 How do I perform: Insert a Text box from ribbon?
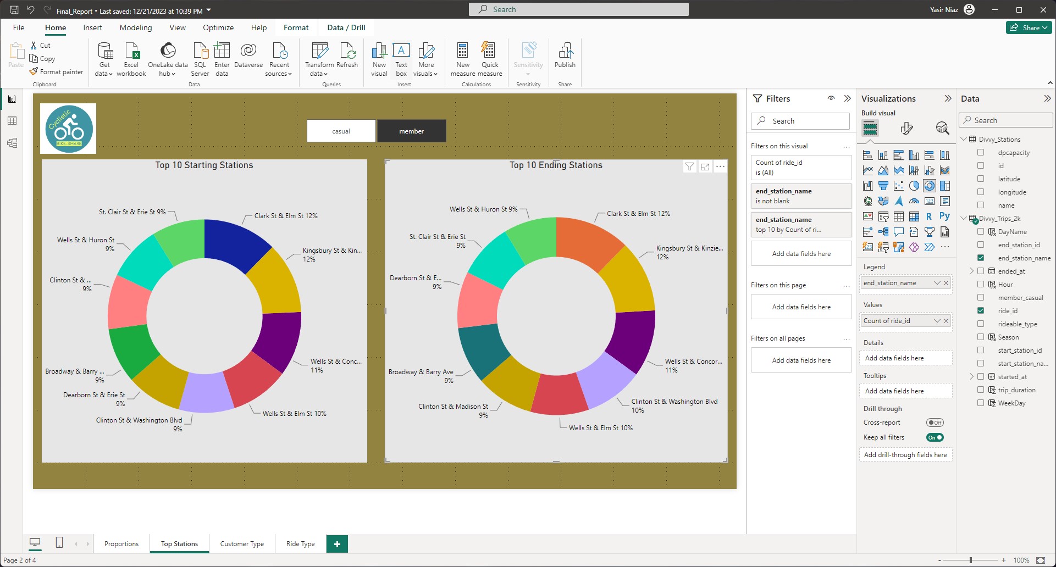(x=401, y=59)
